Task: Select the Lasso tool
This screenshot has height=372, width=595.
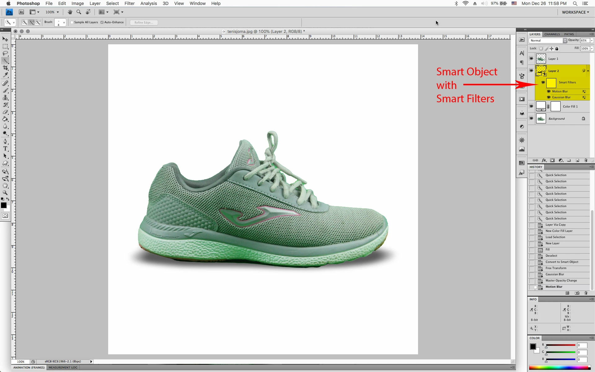Action: (5, 53)
